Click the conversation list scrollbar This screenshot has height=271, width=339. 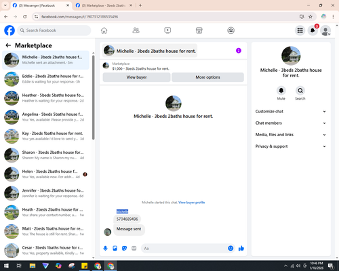pos(93,97)
